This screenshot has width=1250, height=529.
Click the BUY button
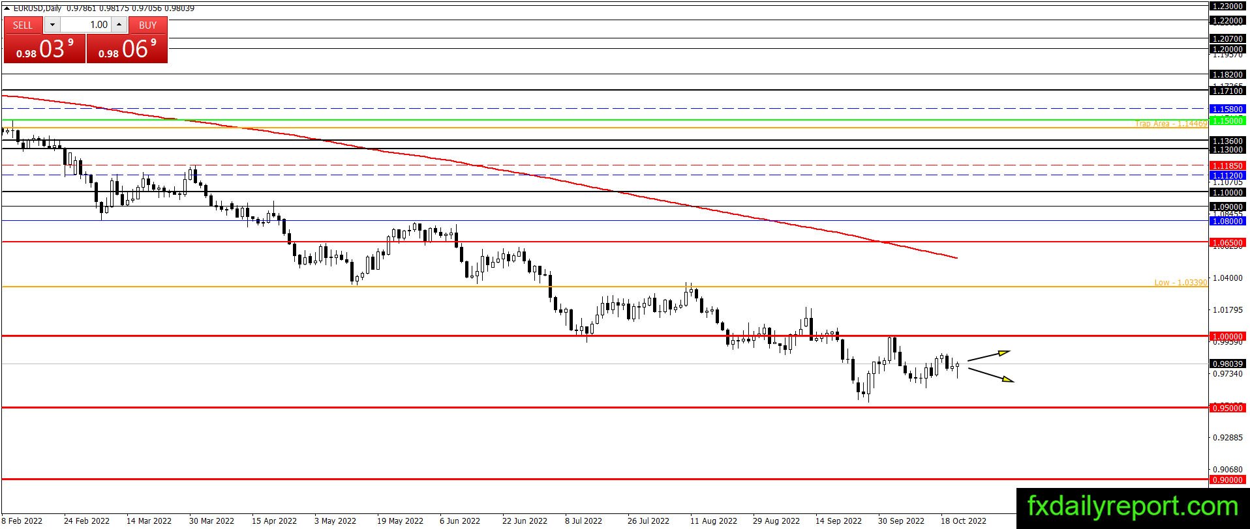(x=148, y=25)
